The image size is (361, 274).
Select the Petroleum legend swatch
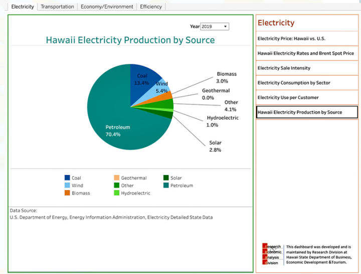click(x=166, y=185)
